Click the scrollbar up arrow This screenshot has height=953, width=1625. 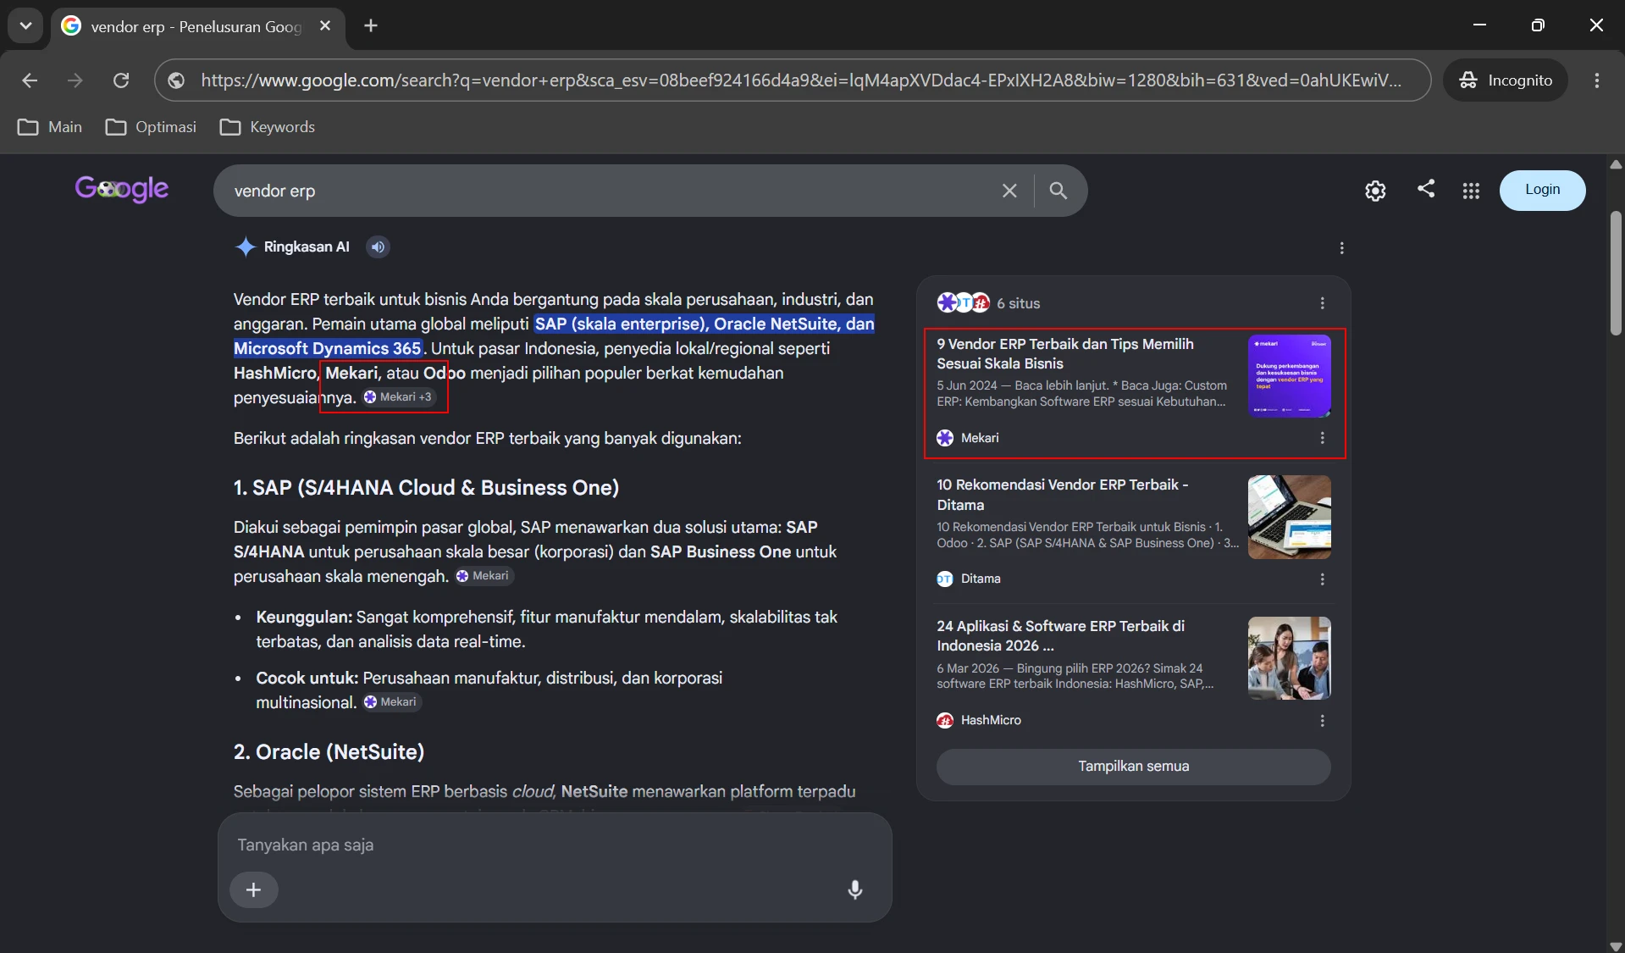[x=1616, y=164]
